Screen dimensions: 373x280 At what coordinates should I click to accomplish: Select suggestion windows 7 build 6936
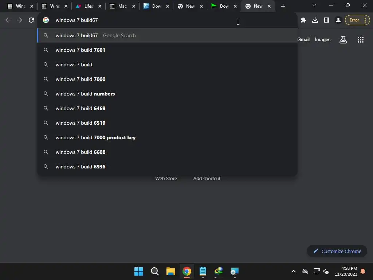pyautogui.click(x=168, y=167)
